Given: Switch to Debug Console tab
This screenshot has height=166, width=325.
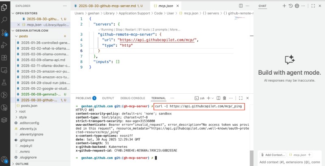Looking at the screenshot, I should [x=133, y=98].
